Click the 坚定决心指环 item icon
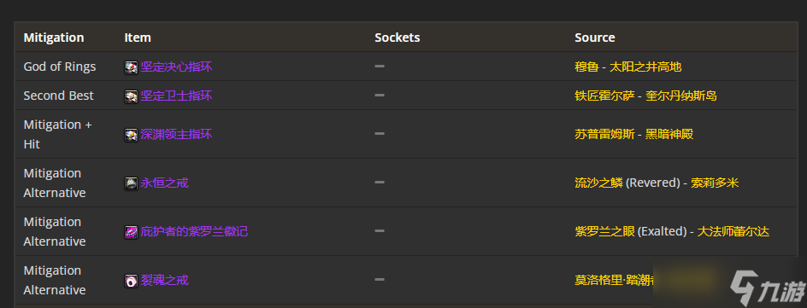The width and height of the screenshot is (807, 308). coord(132,67)
